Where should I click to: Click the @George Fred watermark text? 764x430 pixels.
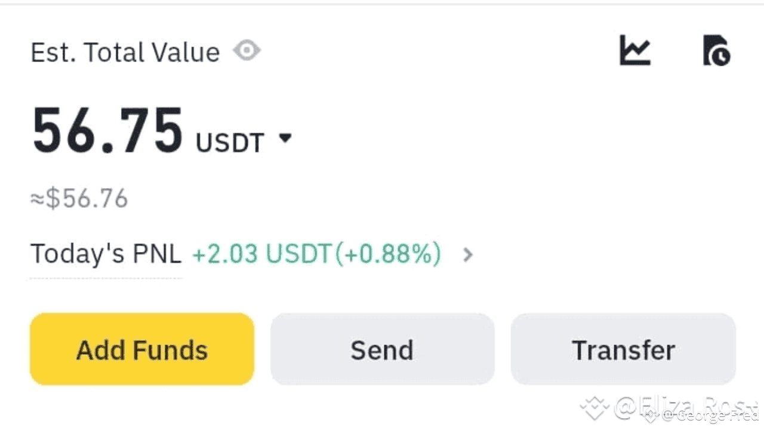click(x=710, y=415)
